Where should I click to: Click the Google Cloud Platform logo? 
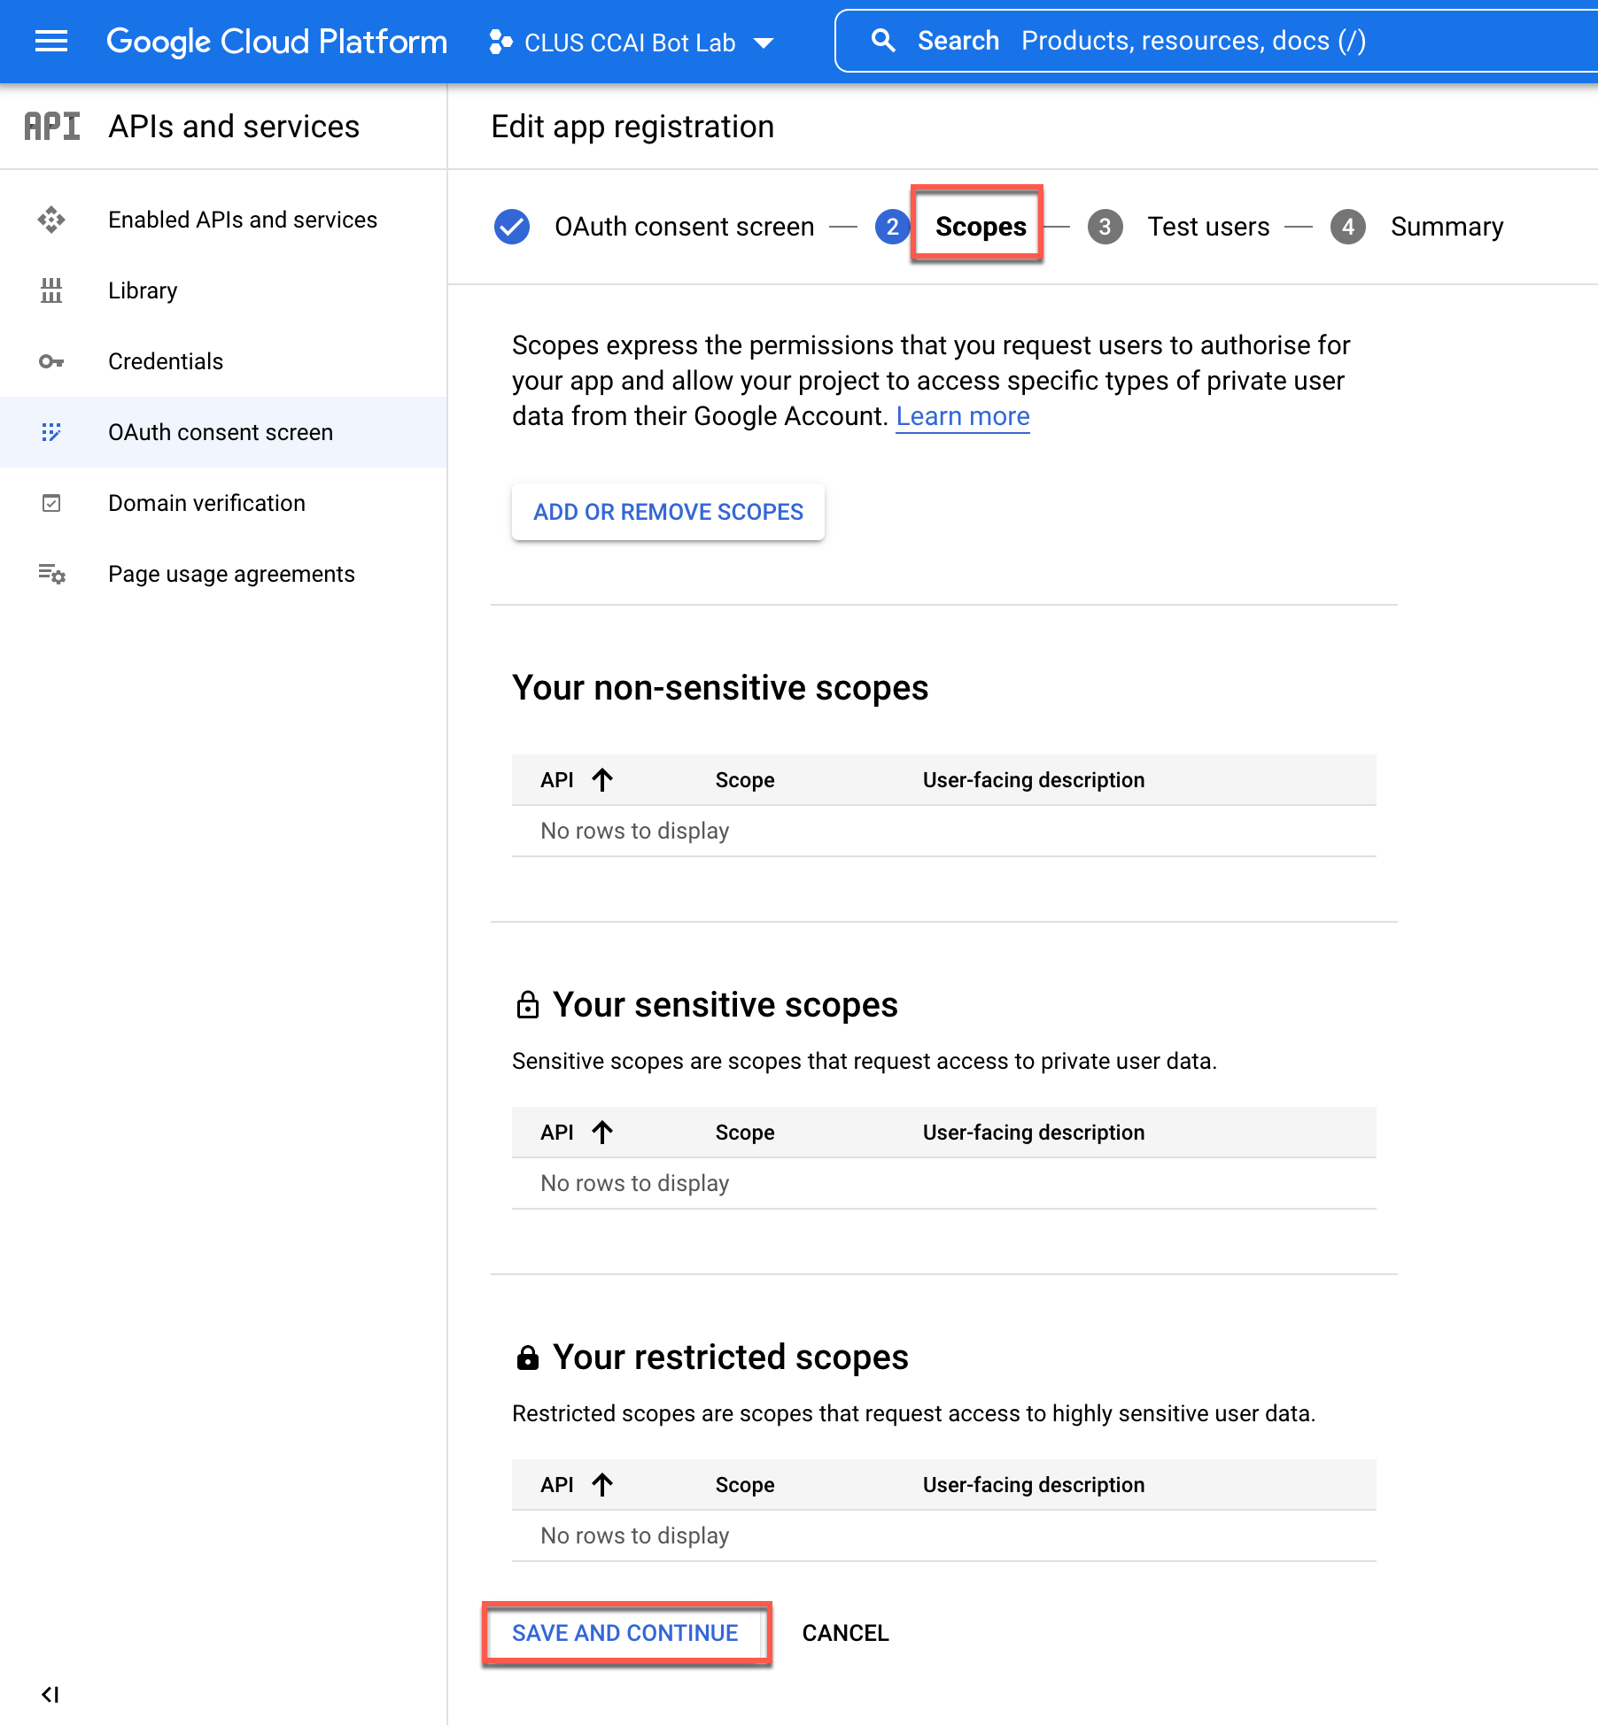click(x=276, y=42)
